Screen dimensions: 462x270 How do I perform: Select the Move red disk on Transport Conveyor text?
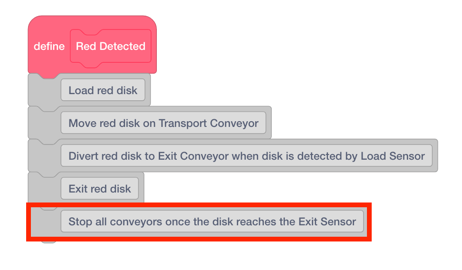pyautogui.click(x=164, y=124)
